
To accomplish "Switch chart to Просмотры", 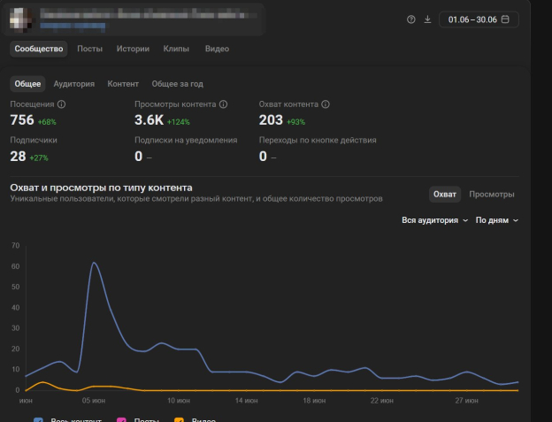I will 491,195.
